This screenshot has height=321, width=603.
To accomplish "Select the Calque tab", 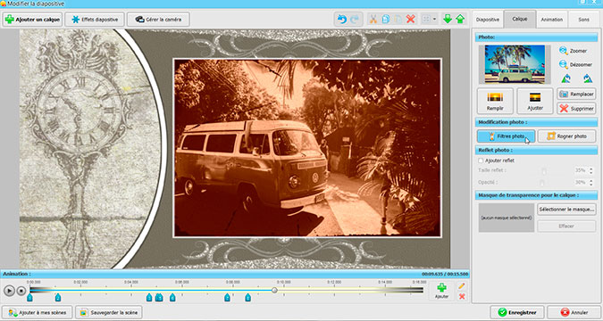I will (x=520, y=19).
